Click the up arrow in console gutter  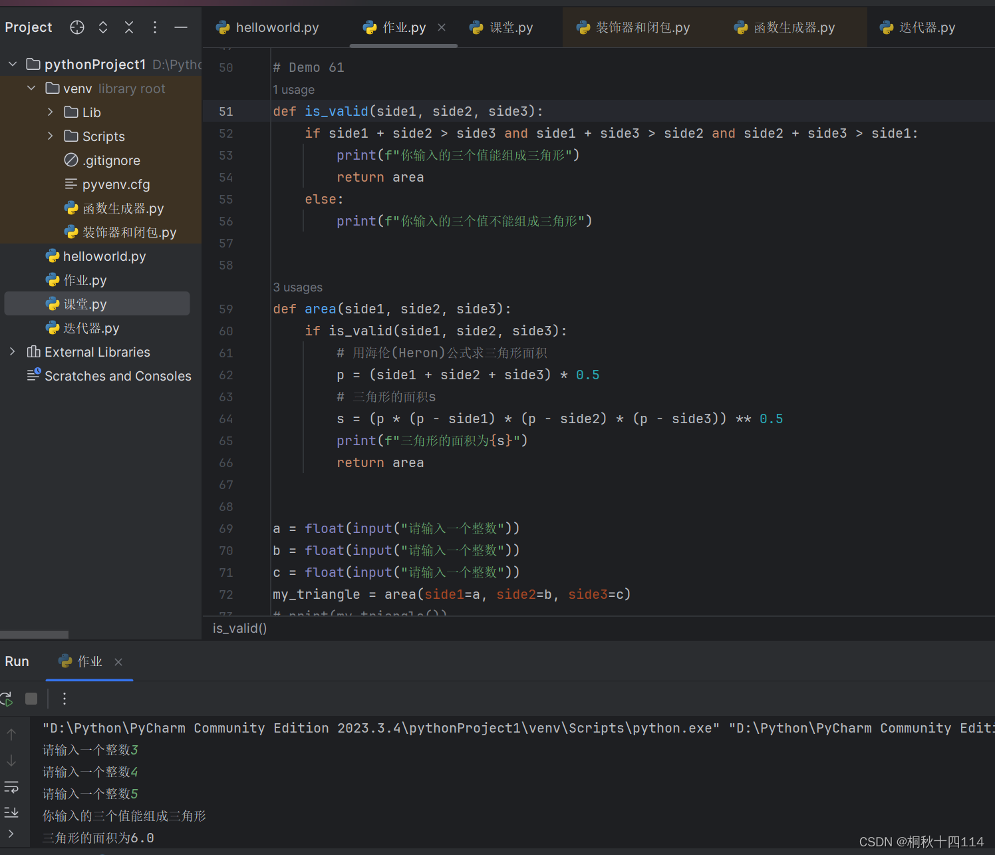click(11, 733)
